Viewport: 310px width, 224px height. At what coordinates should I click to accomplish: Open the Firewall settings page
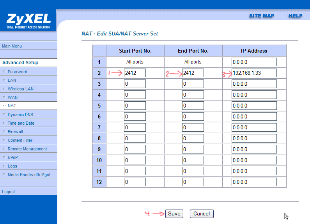pos(15,132)
